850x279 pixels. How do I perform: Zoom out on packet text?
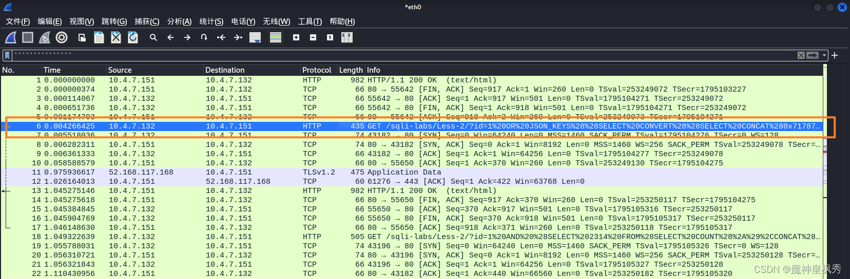point(313,37)
